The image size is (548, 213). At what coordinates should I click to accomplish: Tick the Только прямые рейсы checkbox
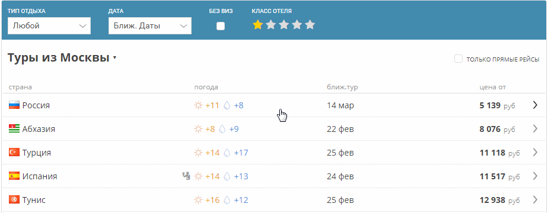458,59
